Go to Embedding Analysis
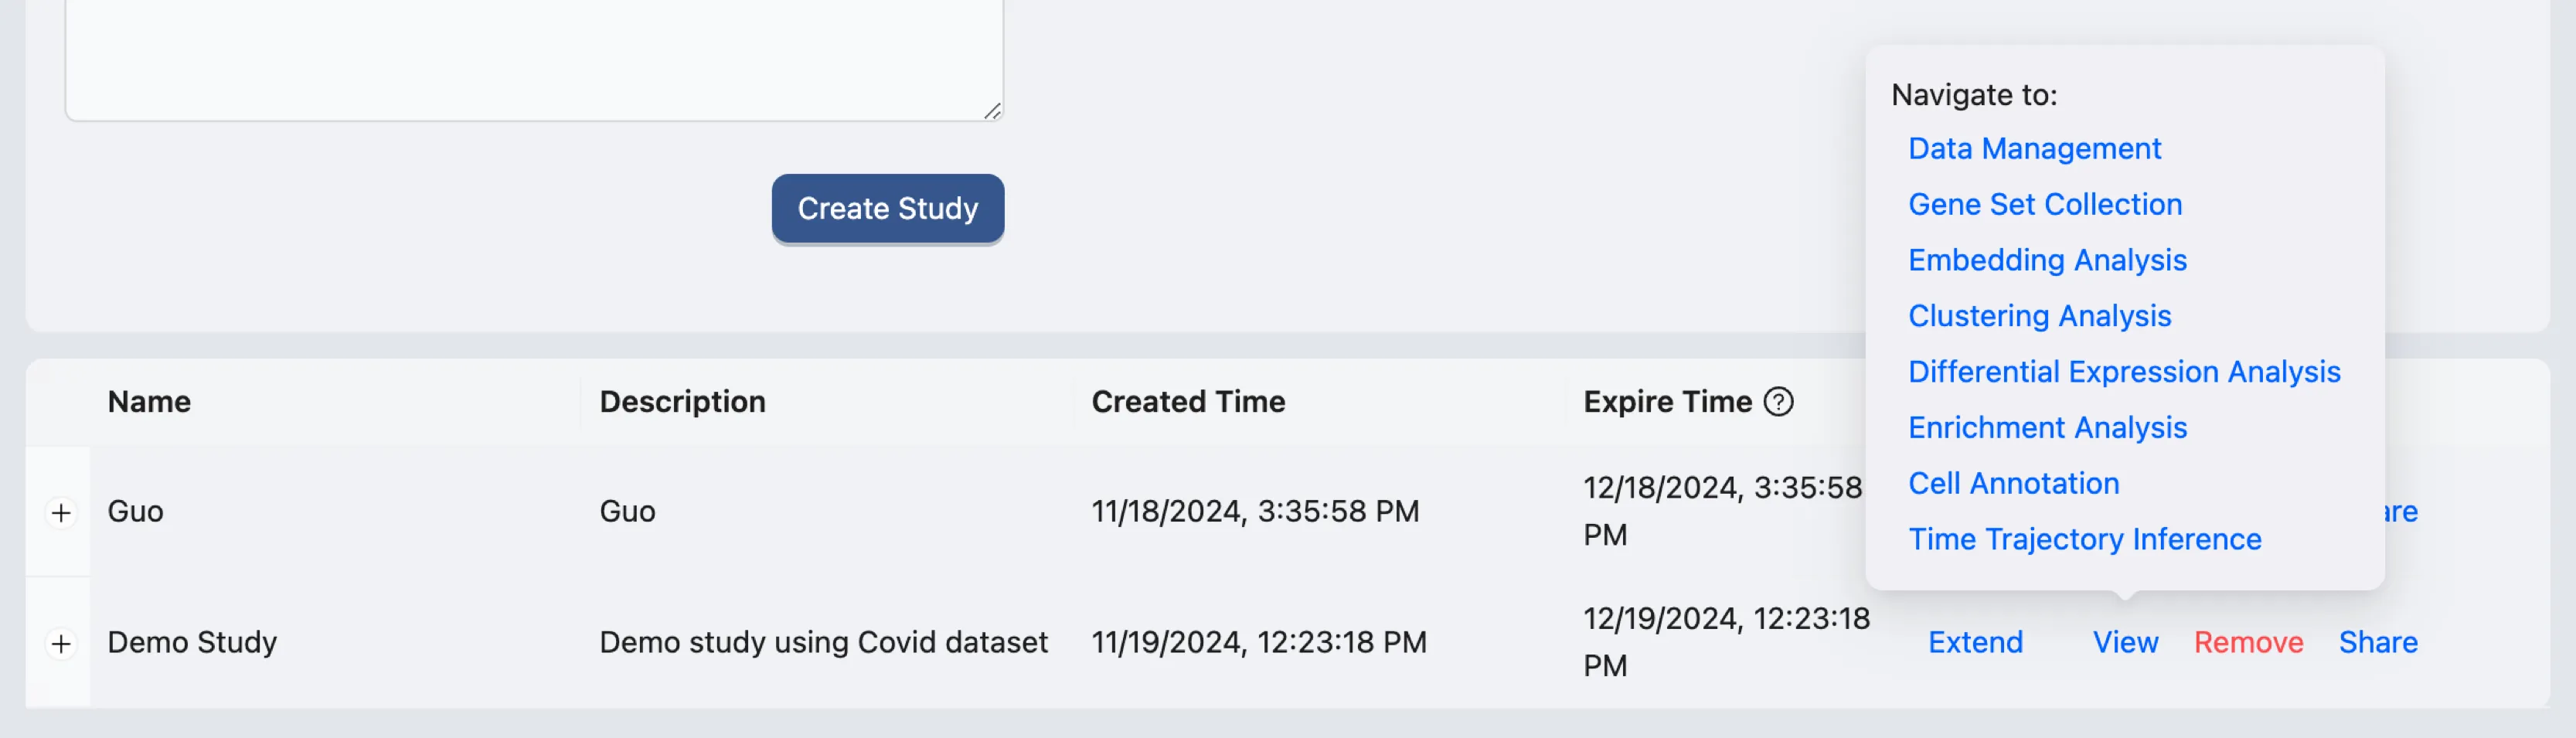Viewport: 2576px width, 738px height. coord(2047,261)
